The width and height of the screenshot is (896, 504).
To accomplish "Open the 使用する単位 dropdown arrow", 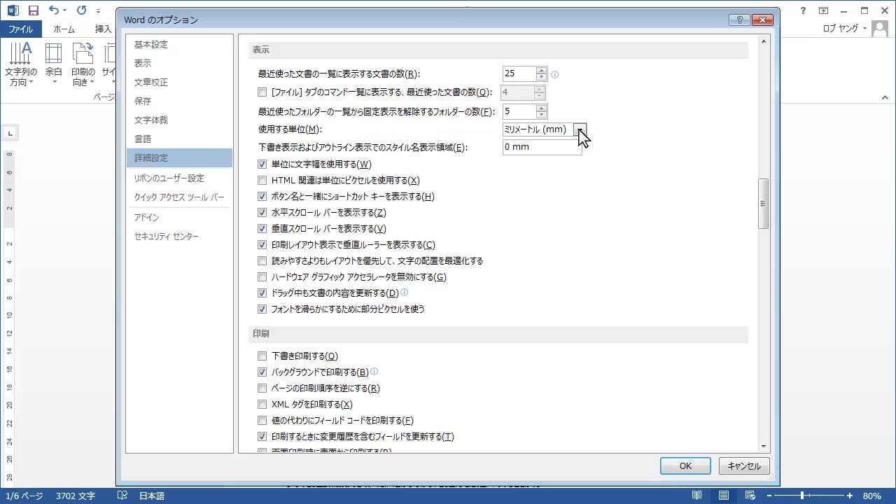I will pyautogui.click(x=580, y=129).
